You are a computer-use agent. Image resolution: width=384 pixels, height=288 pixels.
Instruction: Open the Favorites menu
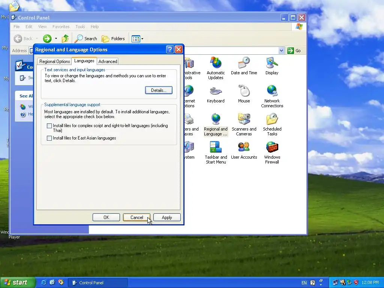point(61,27)
